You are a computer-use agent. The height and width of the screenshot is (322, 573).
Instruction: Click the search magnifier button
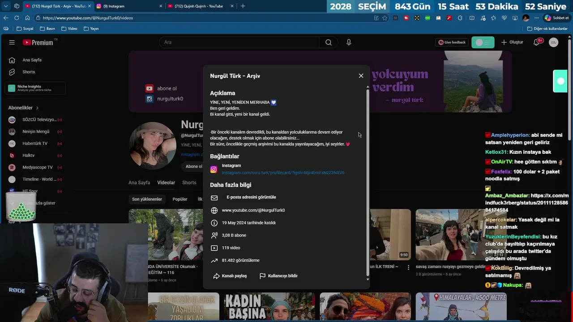pos(329,42)
